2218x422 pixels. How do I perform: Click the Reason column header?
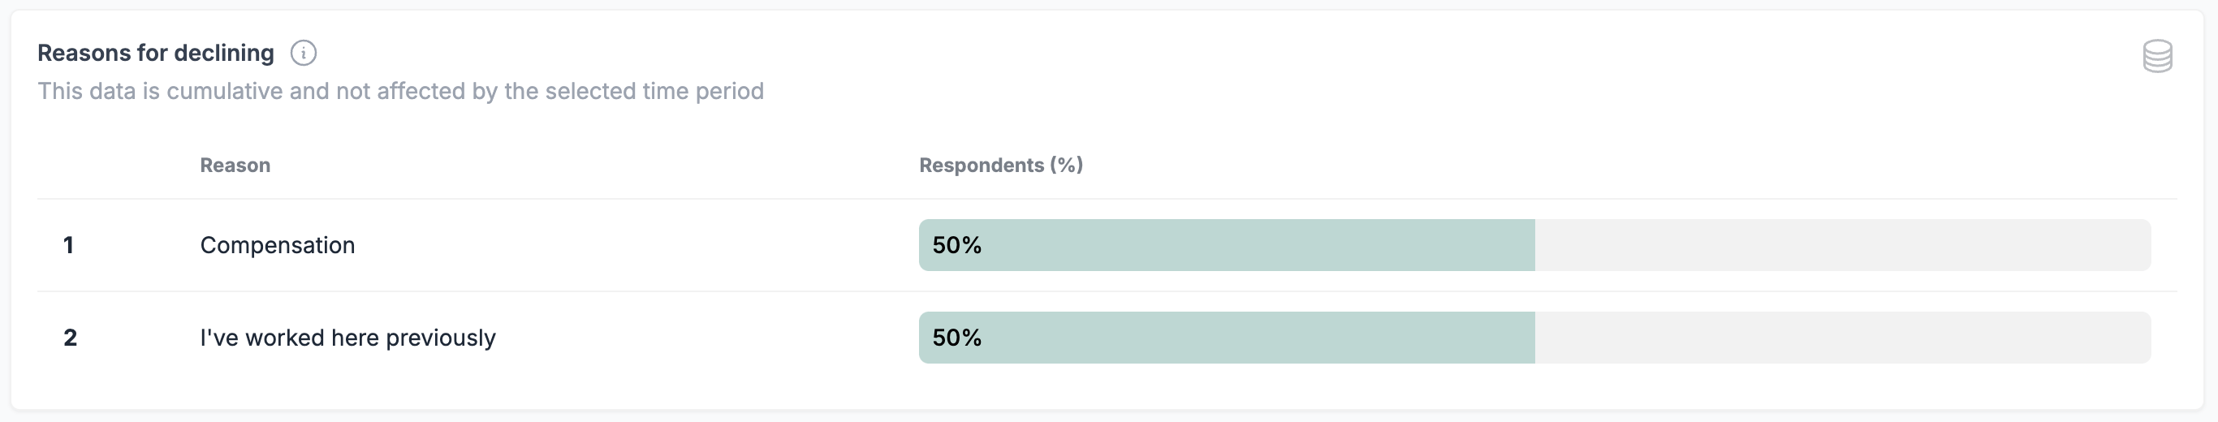tap(235, 166)
